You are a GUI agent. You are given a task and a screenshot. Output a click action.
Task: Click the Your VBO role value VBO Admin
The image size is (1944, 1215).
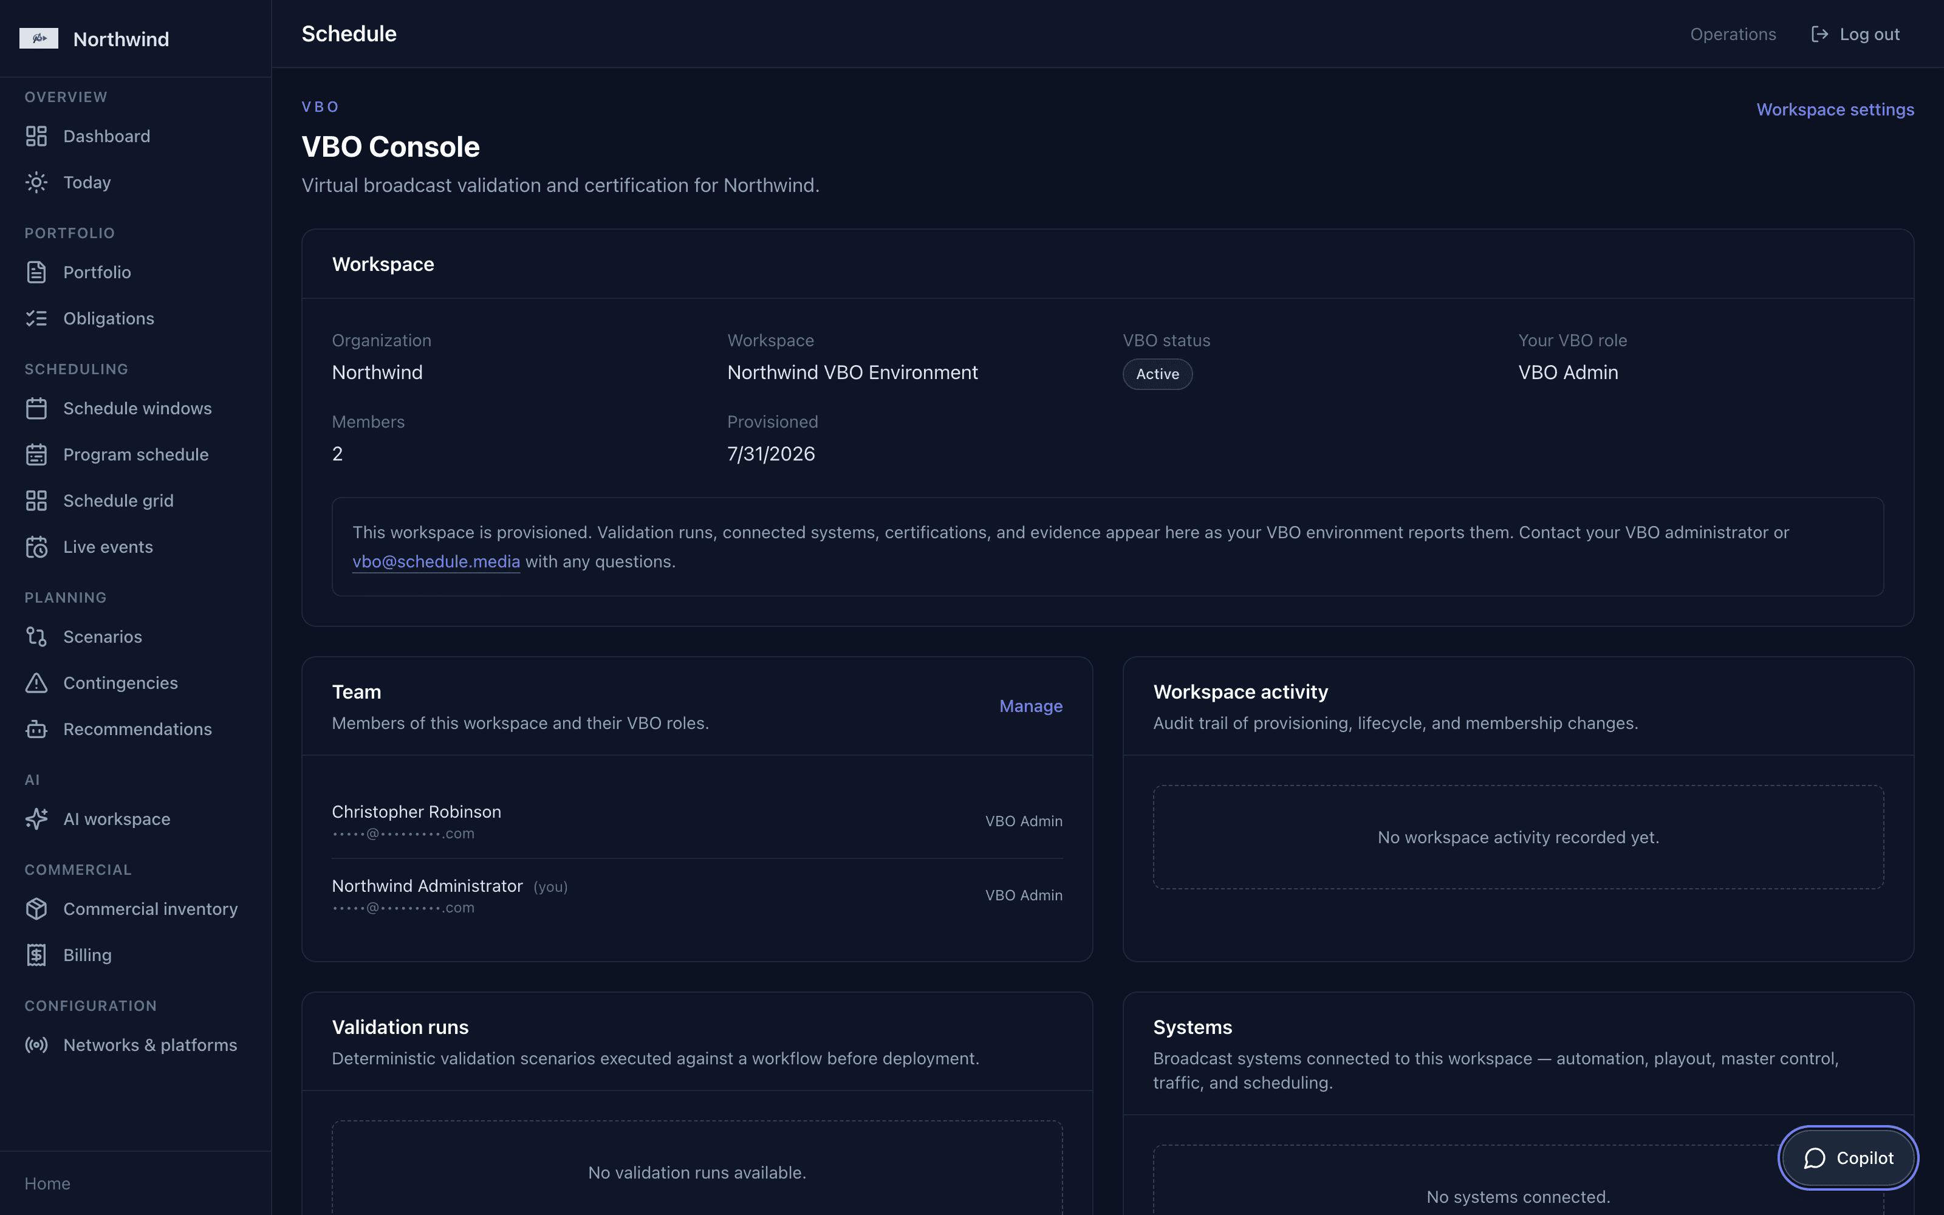(1567, 373)
